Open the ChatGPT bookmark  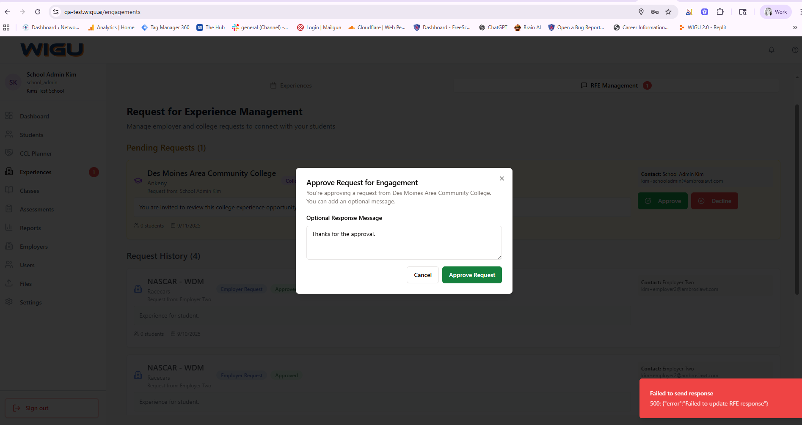pyautogui.click(x=493, y=27)
